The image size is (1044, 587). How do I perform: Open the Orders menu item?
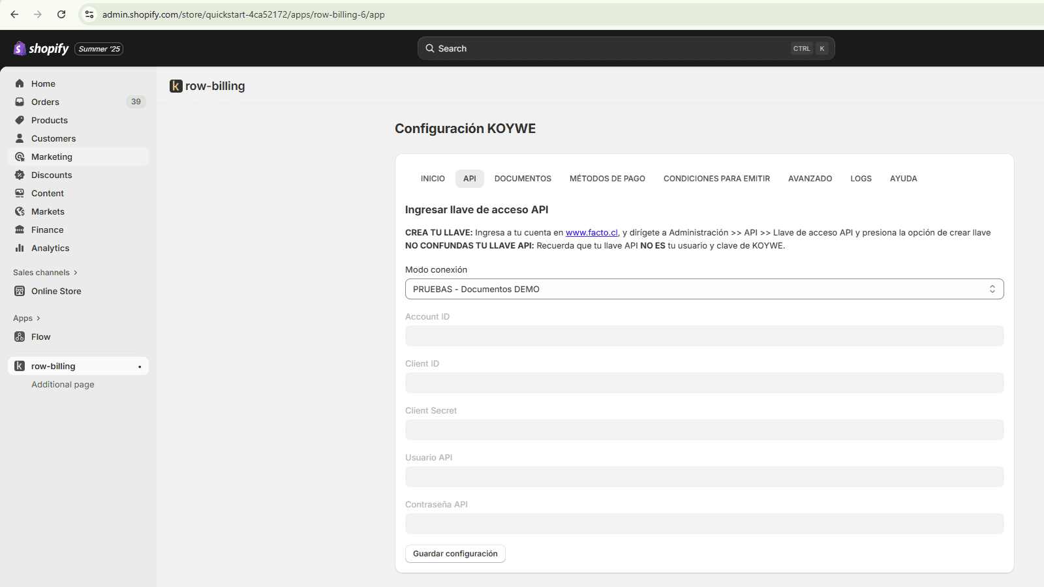pos(78,102)
